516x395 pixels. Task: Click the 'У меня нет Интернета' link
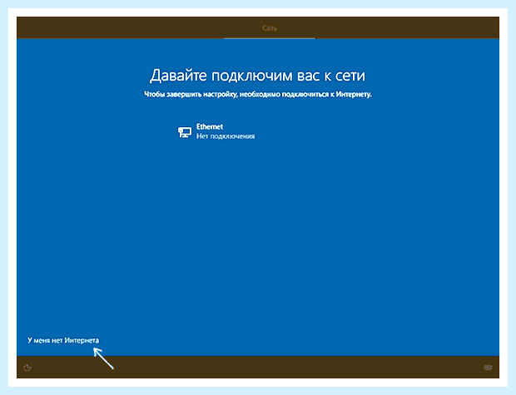point(63,340)
